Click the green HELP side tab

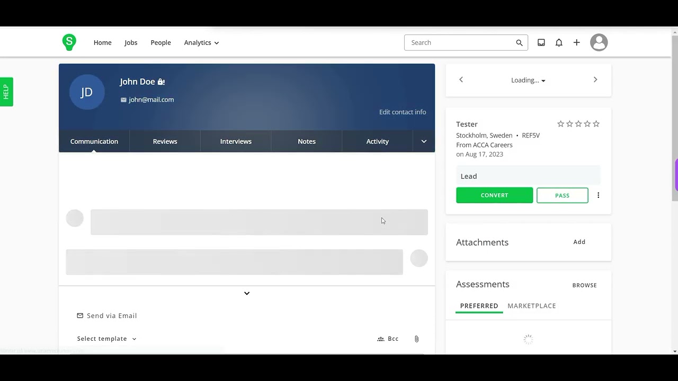(x=6, y=92)
